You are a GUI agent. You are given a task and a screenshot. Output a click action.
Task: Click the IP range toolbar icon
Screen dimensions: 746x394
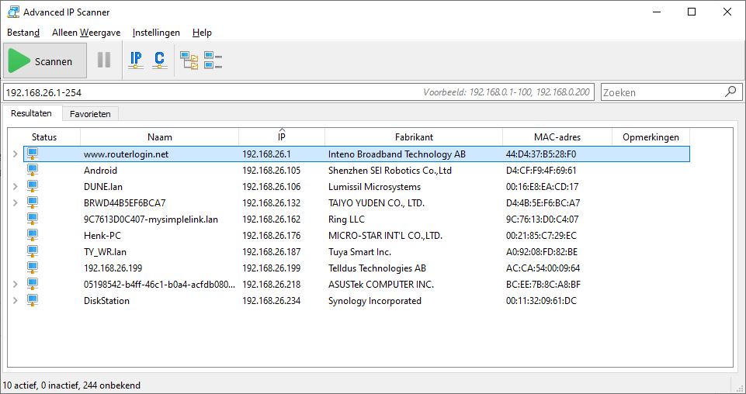click(x=136, y=60)
